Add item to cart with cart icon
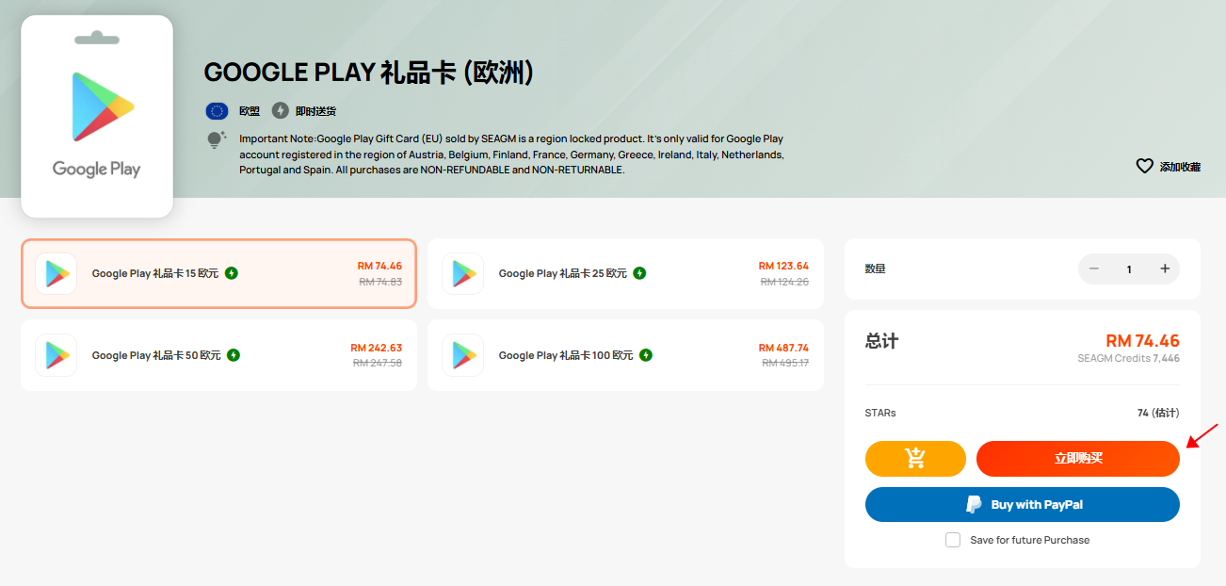The width and height of the screenshot is (1226, 586). [x=915, y=459]
